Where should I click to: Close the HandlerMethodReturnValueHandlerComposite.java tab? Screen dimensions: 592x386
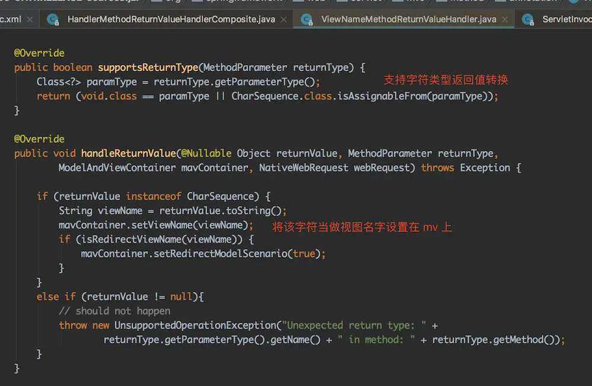click(284, 20)
